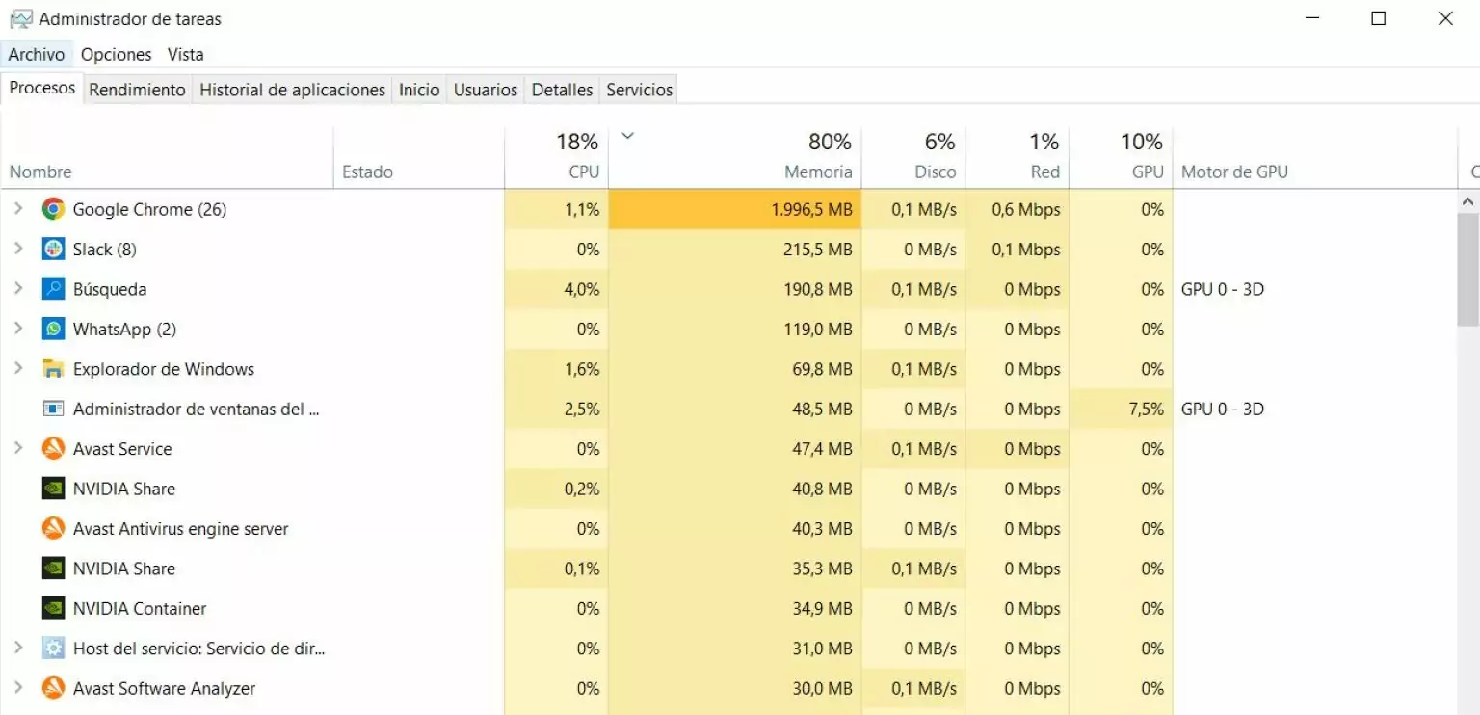Switch to the Servicios tab
This screenshot has width=1480, height=715.
639,90
